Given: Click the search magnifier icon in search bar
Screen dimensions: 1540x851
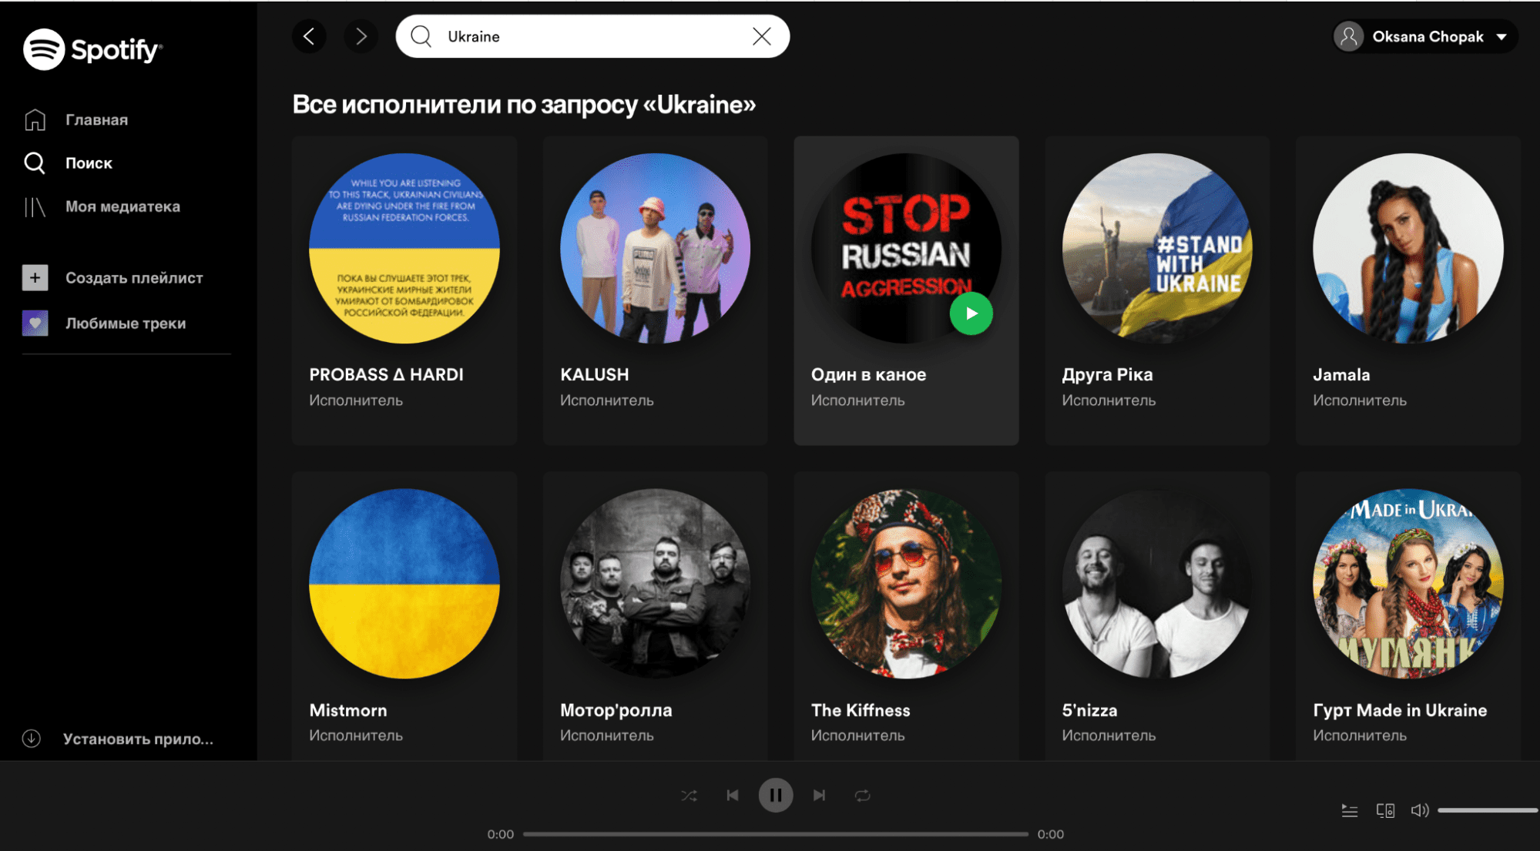Looking at the screenshot, I should [x=421, y=36].
